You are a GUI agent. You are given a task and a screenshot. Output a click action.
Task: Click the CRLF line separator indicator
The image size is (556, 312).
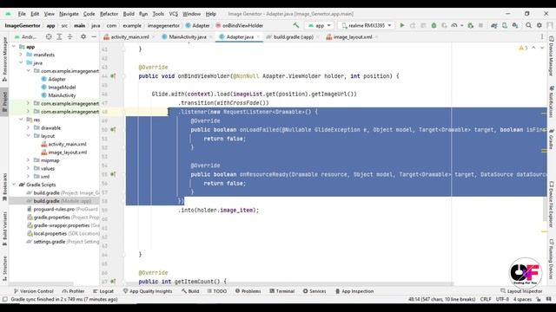point(486,299)
